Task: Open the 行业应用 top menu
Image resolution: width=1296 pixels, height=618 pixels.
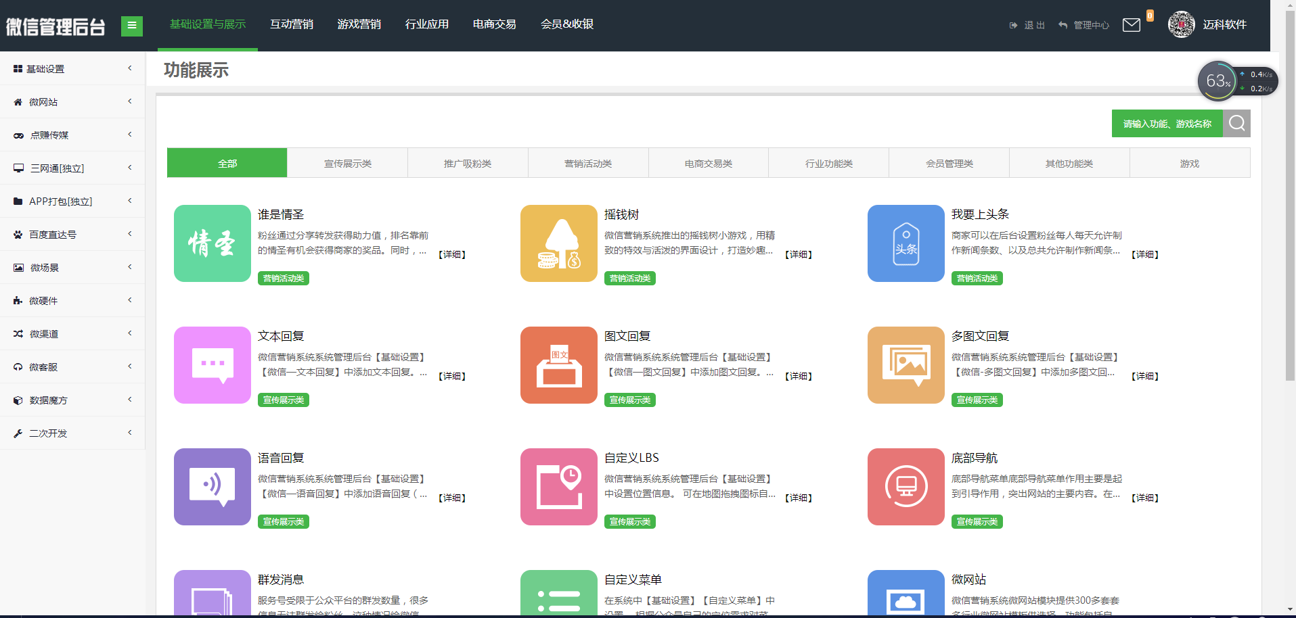Action: 427,24
